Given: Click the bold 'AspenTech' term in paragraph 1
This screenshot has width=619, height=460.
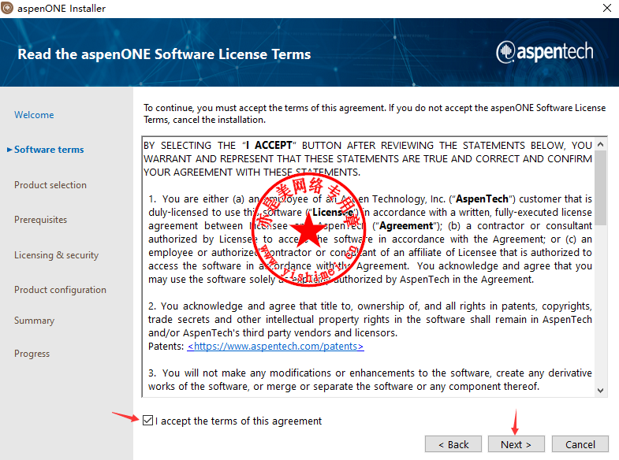Looking at the screenshot, I should coord(482,198).
